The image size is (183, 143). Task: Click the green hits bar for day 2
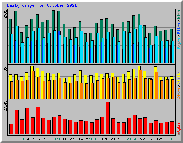coord(16,19)
